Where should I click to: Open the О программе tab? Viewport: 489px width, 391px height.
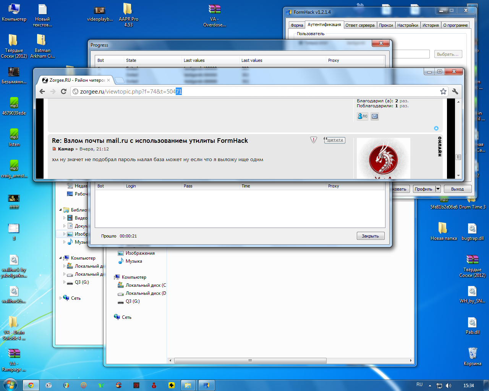point(455,25)
